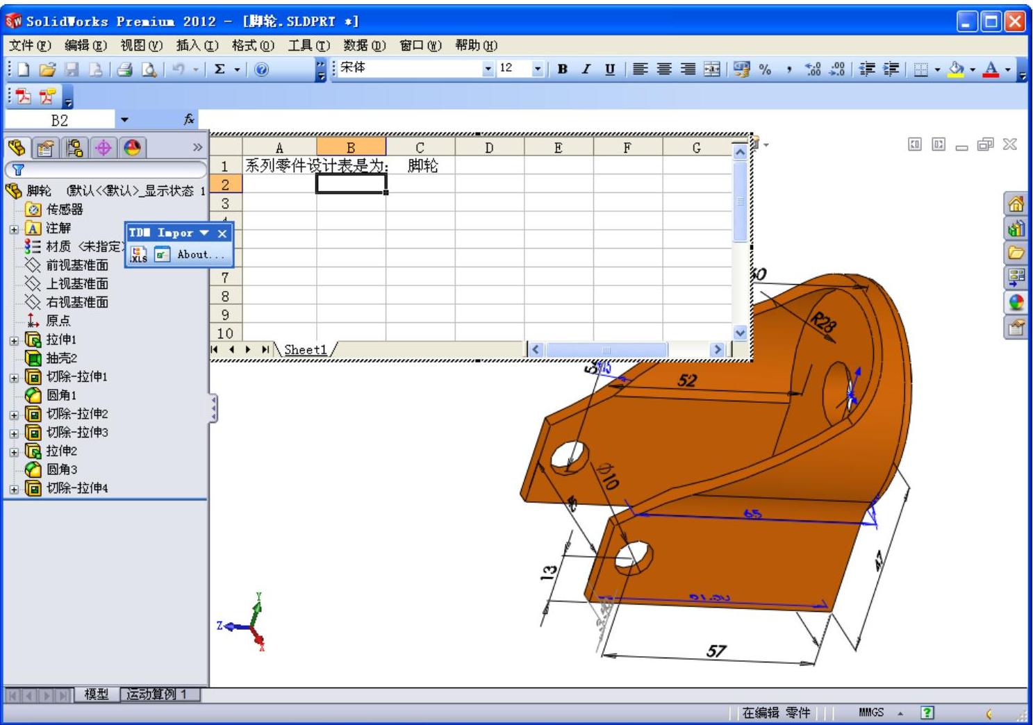1033x725 pixels.
Task: Open Help with the question mark icon
Action: (261, 69)
